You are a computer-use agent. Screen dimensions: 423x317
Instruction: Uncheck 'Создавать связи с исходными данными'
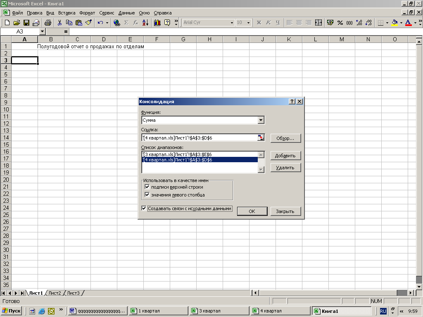[x=144, y=208]
